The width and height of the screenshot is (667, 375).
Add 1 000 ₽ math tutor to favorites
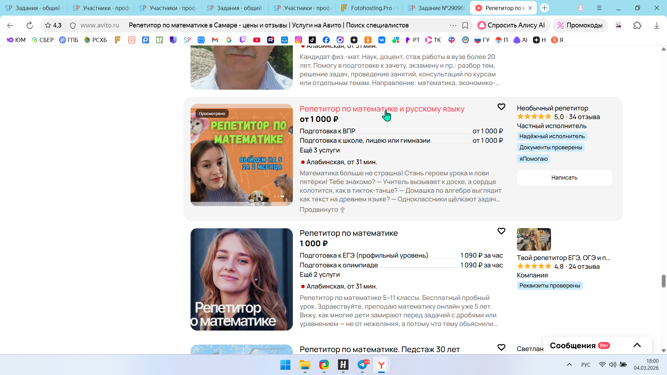tap(501, 231)
